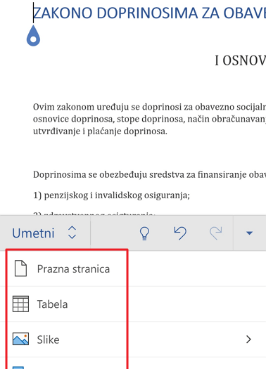Image resolution: width=266 pixels, height=369 pixels.
Task: Click the table grid icon
Action: tap(20, 304)
